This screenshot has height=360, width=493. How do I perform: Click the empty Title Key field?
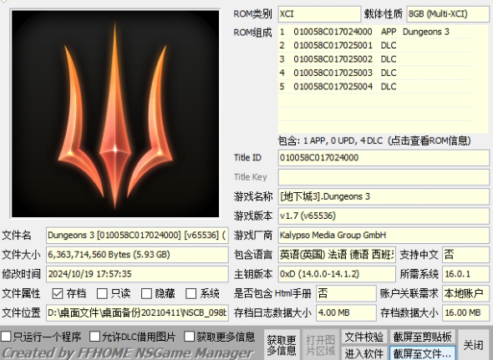[384, 177]
